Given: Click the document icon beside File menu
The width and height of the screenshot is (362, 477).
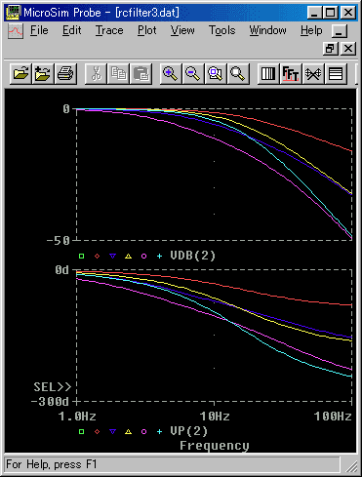Looking at the screenshot, I should (16, 31).
